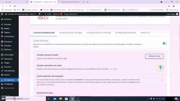Open the YouTube bookmark
Viewport: 180px width, 101px height.
click(44, 10)
